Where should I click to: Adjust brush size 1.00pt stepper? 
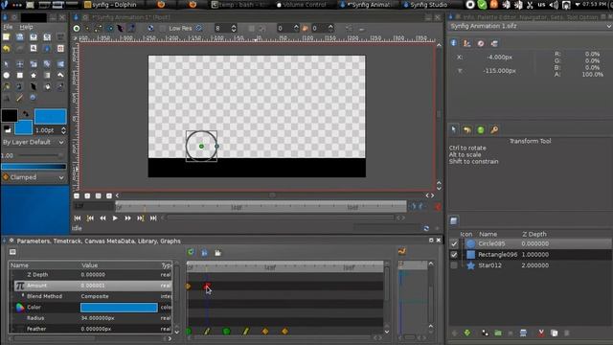click(x=63, y=130)
